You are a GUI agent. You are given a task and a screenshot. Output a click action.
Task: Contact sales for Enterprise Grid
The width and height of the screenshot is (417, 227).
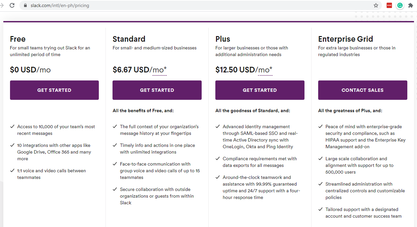(363, 90)
